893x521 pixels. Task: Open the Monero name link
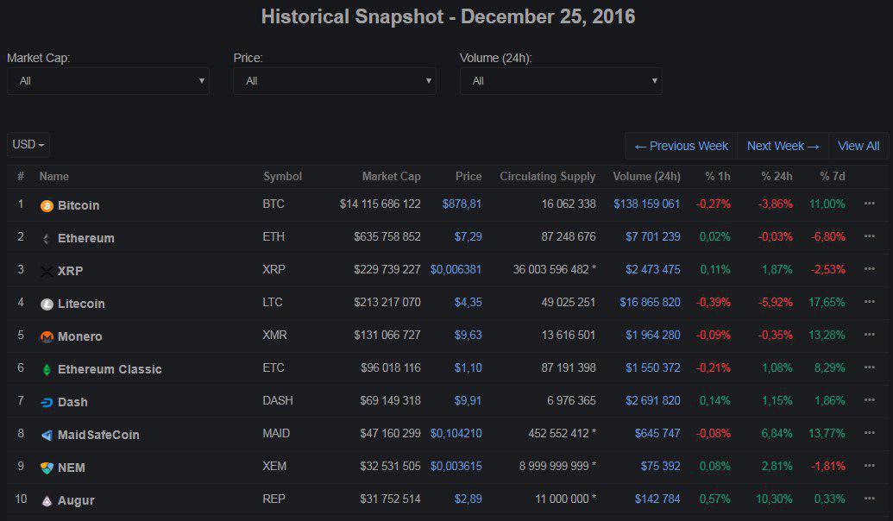pyautogui.click(x=79, y=337)
